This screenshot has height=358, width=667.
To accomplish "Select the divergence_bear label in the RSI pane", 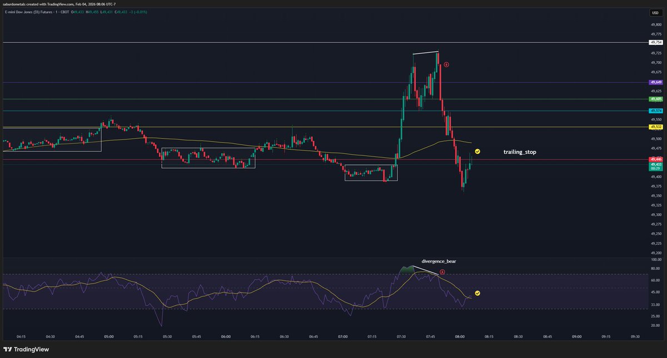I will point(439,260).
